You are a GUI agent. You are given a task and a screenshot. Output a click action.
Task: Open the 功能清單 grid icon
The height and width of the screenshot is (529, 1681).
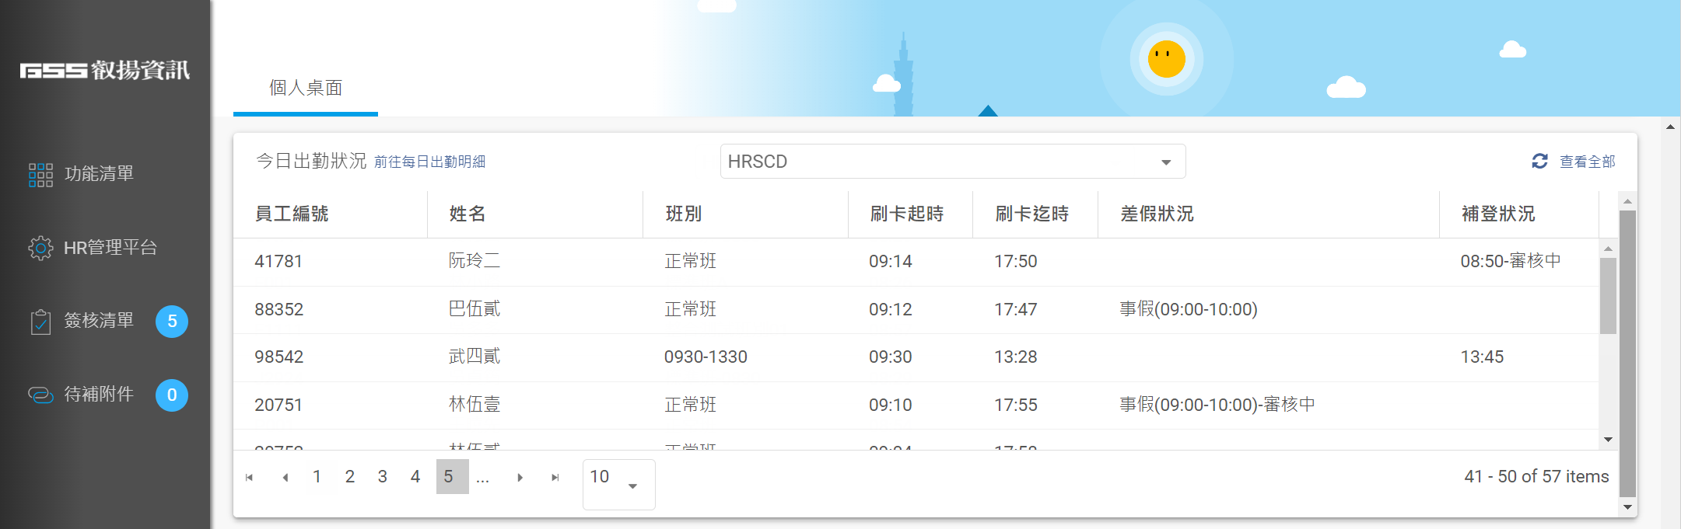pyautogui.click(x=40, y=175)
